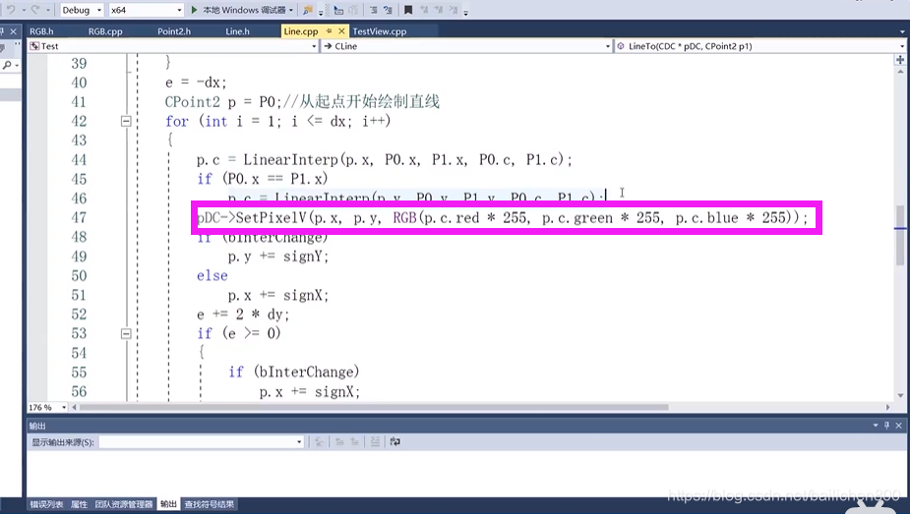Collapse the for loop at line 42

126,121
